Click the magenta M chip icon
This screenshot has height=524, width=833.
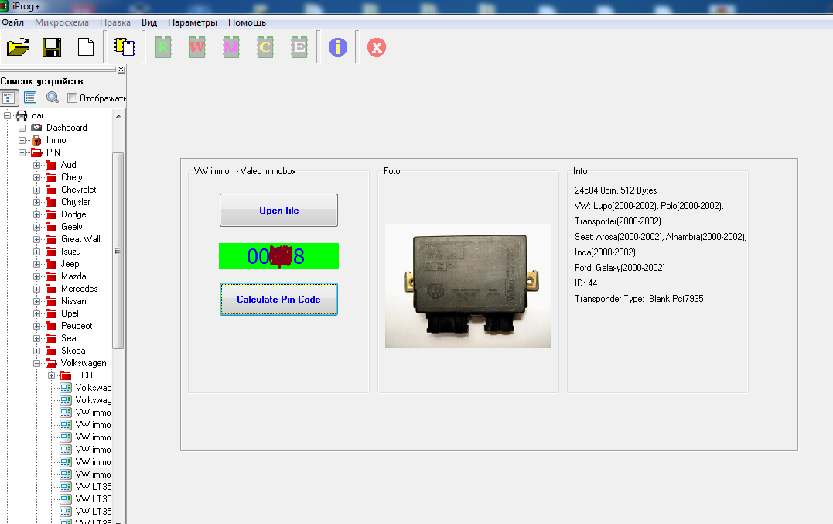pyautogui.click(x=231, y=47)
